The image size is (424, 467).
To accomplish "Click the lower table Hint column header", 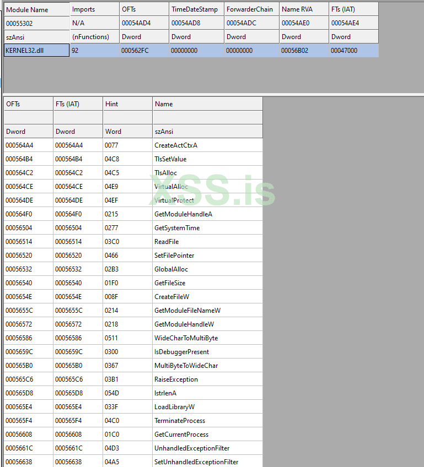I will (127, 104).
